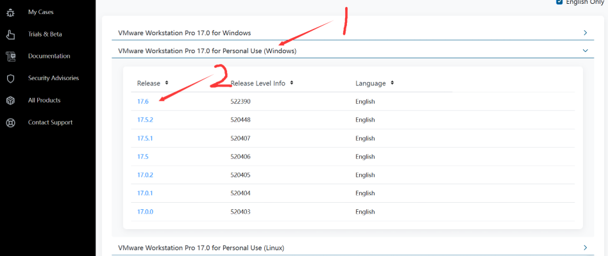Click Personal Use (Linux) section title
The image size is (608, 256).
pos(201,248)
